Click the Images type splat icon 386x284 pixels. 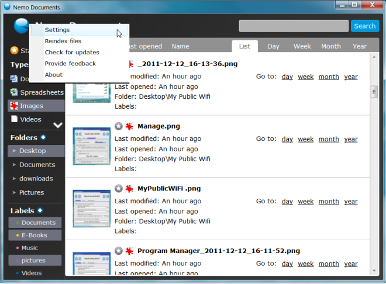click(x=14, y=106)
